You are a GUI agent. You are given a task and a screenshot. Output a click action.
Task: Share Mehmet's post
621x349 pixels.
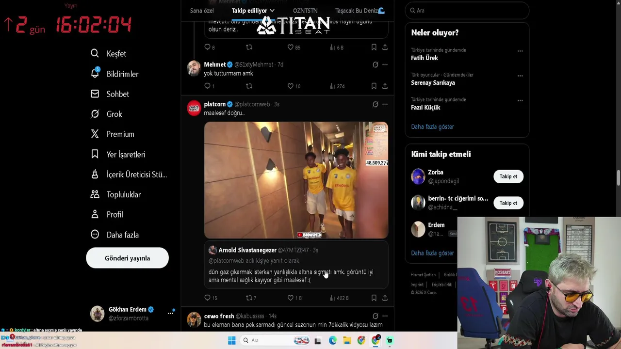click(x=385, y=86)
